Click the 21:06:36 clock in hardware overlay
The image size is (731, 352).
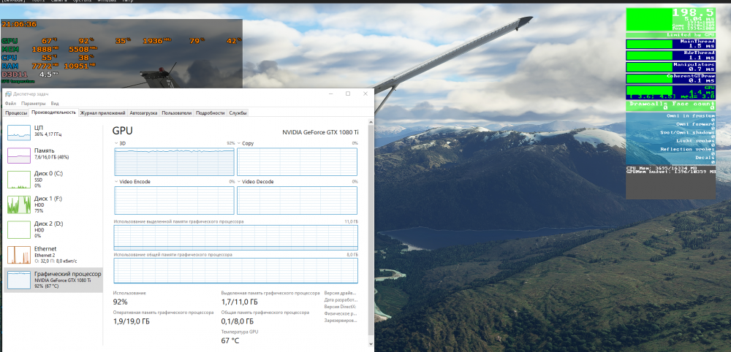coord(19,24)
